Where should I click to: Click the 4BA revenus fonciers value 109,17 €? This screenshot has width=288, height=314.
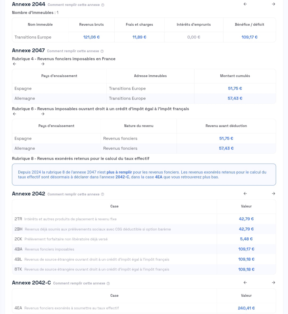coord(246,249)
